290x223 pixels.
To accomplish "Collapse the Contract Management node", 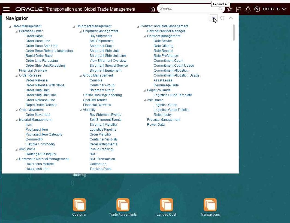I will click(x=145, y=36).
